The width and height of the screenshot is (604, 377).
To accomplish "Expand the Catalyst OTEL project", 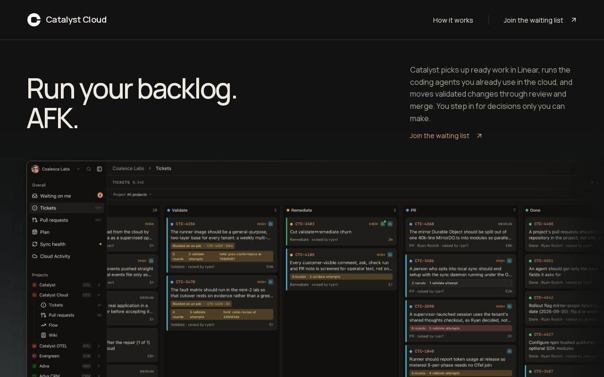I will [x=99, y=346].
